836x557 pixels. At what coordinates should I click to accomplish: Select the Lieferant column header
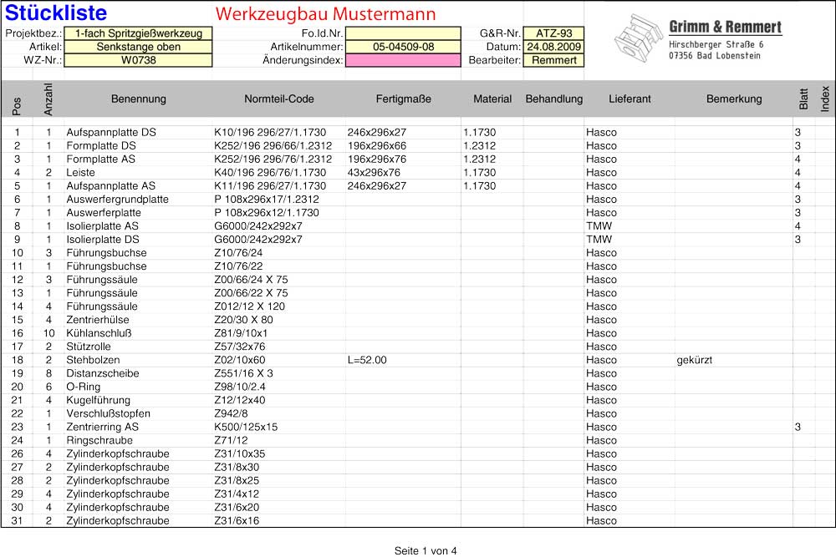coord(630,99)
